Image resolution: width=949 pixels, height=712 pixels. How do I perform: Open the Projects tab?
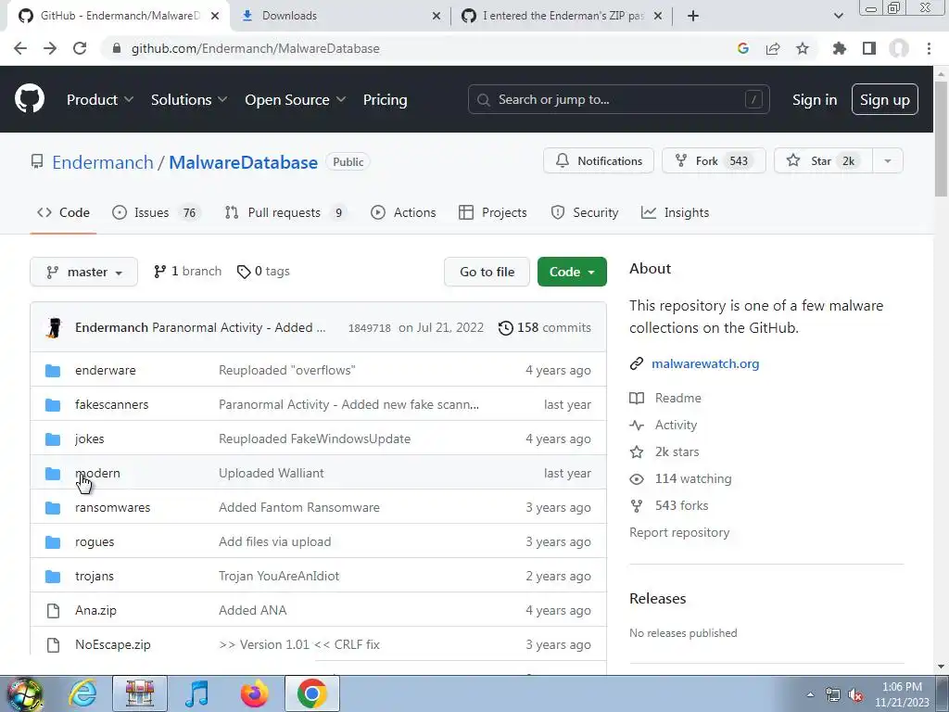(493, 212)
